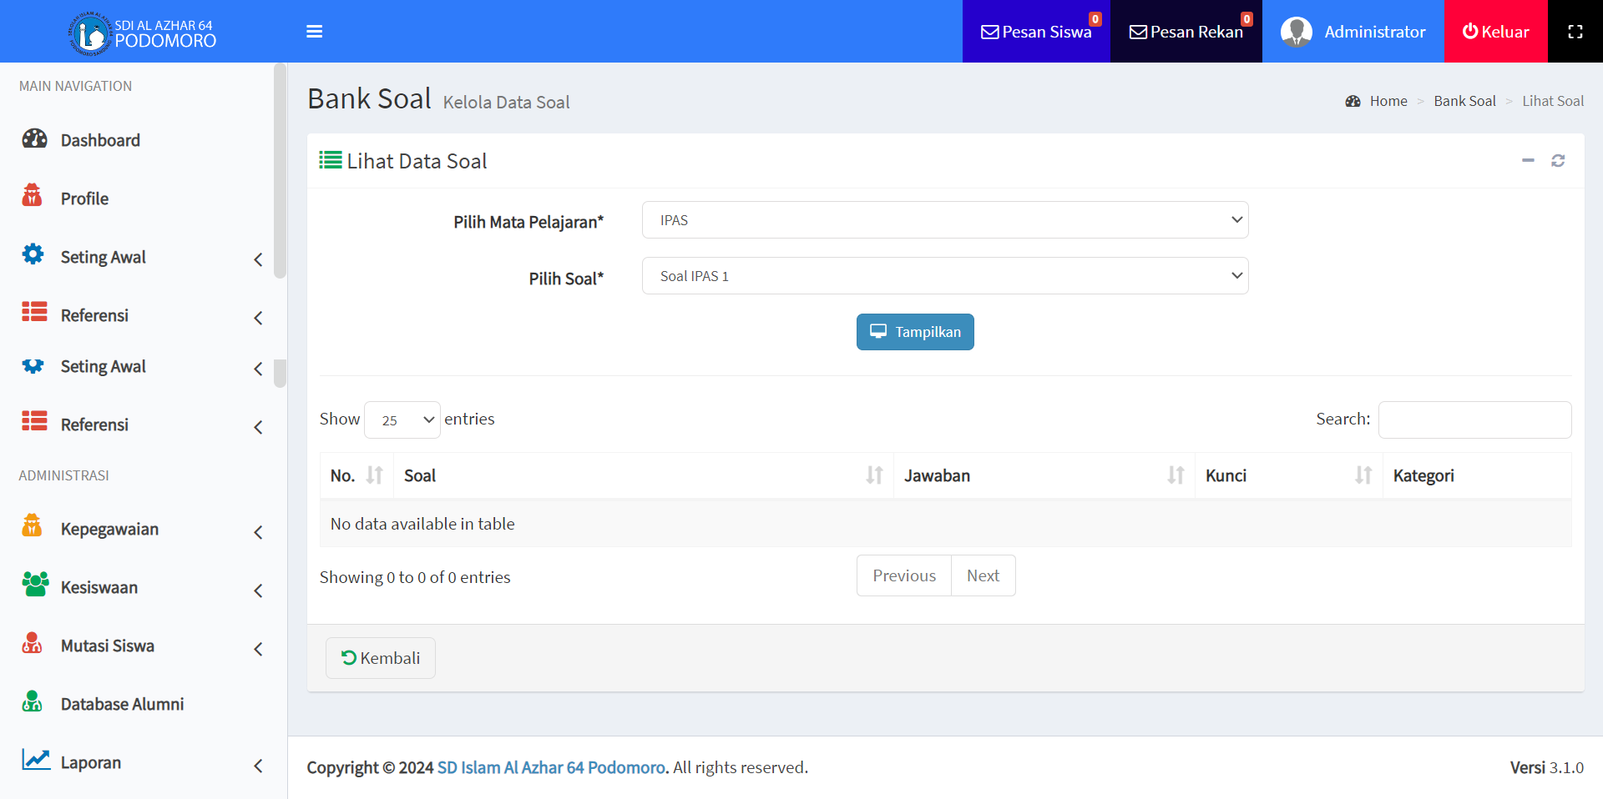This screenshot has width=1603, height=799.
Task: Open Pilih Mata Pelajaran dropdown
Action: (944, 220)
